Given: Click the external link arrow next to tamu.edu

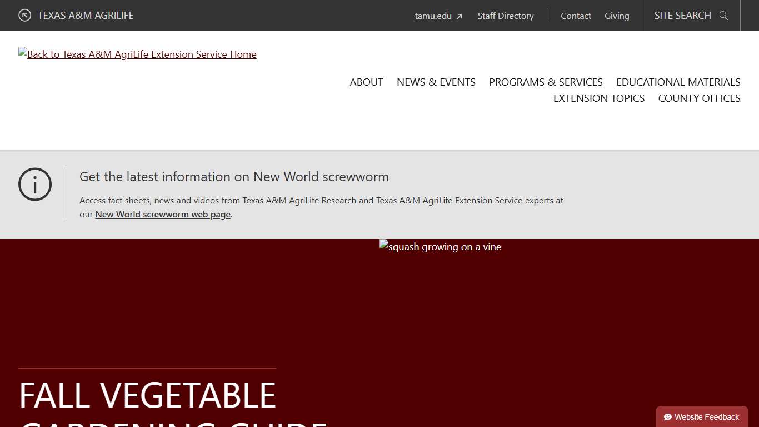Looking at the screenshot, I should pyautogui.click(x=459, y=16).
